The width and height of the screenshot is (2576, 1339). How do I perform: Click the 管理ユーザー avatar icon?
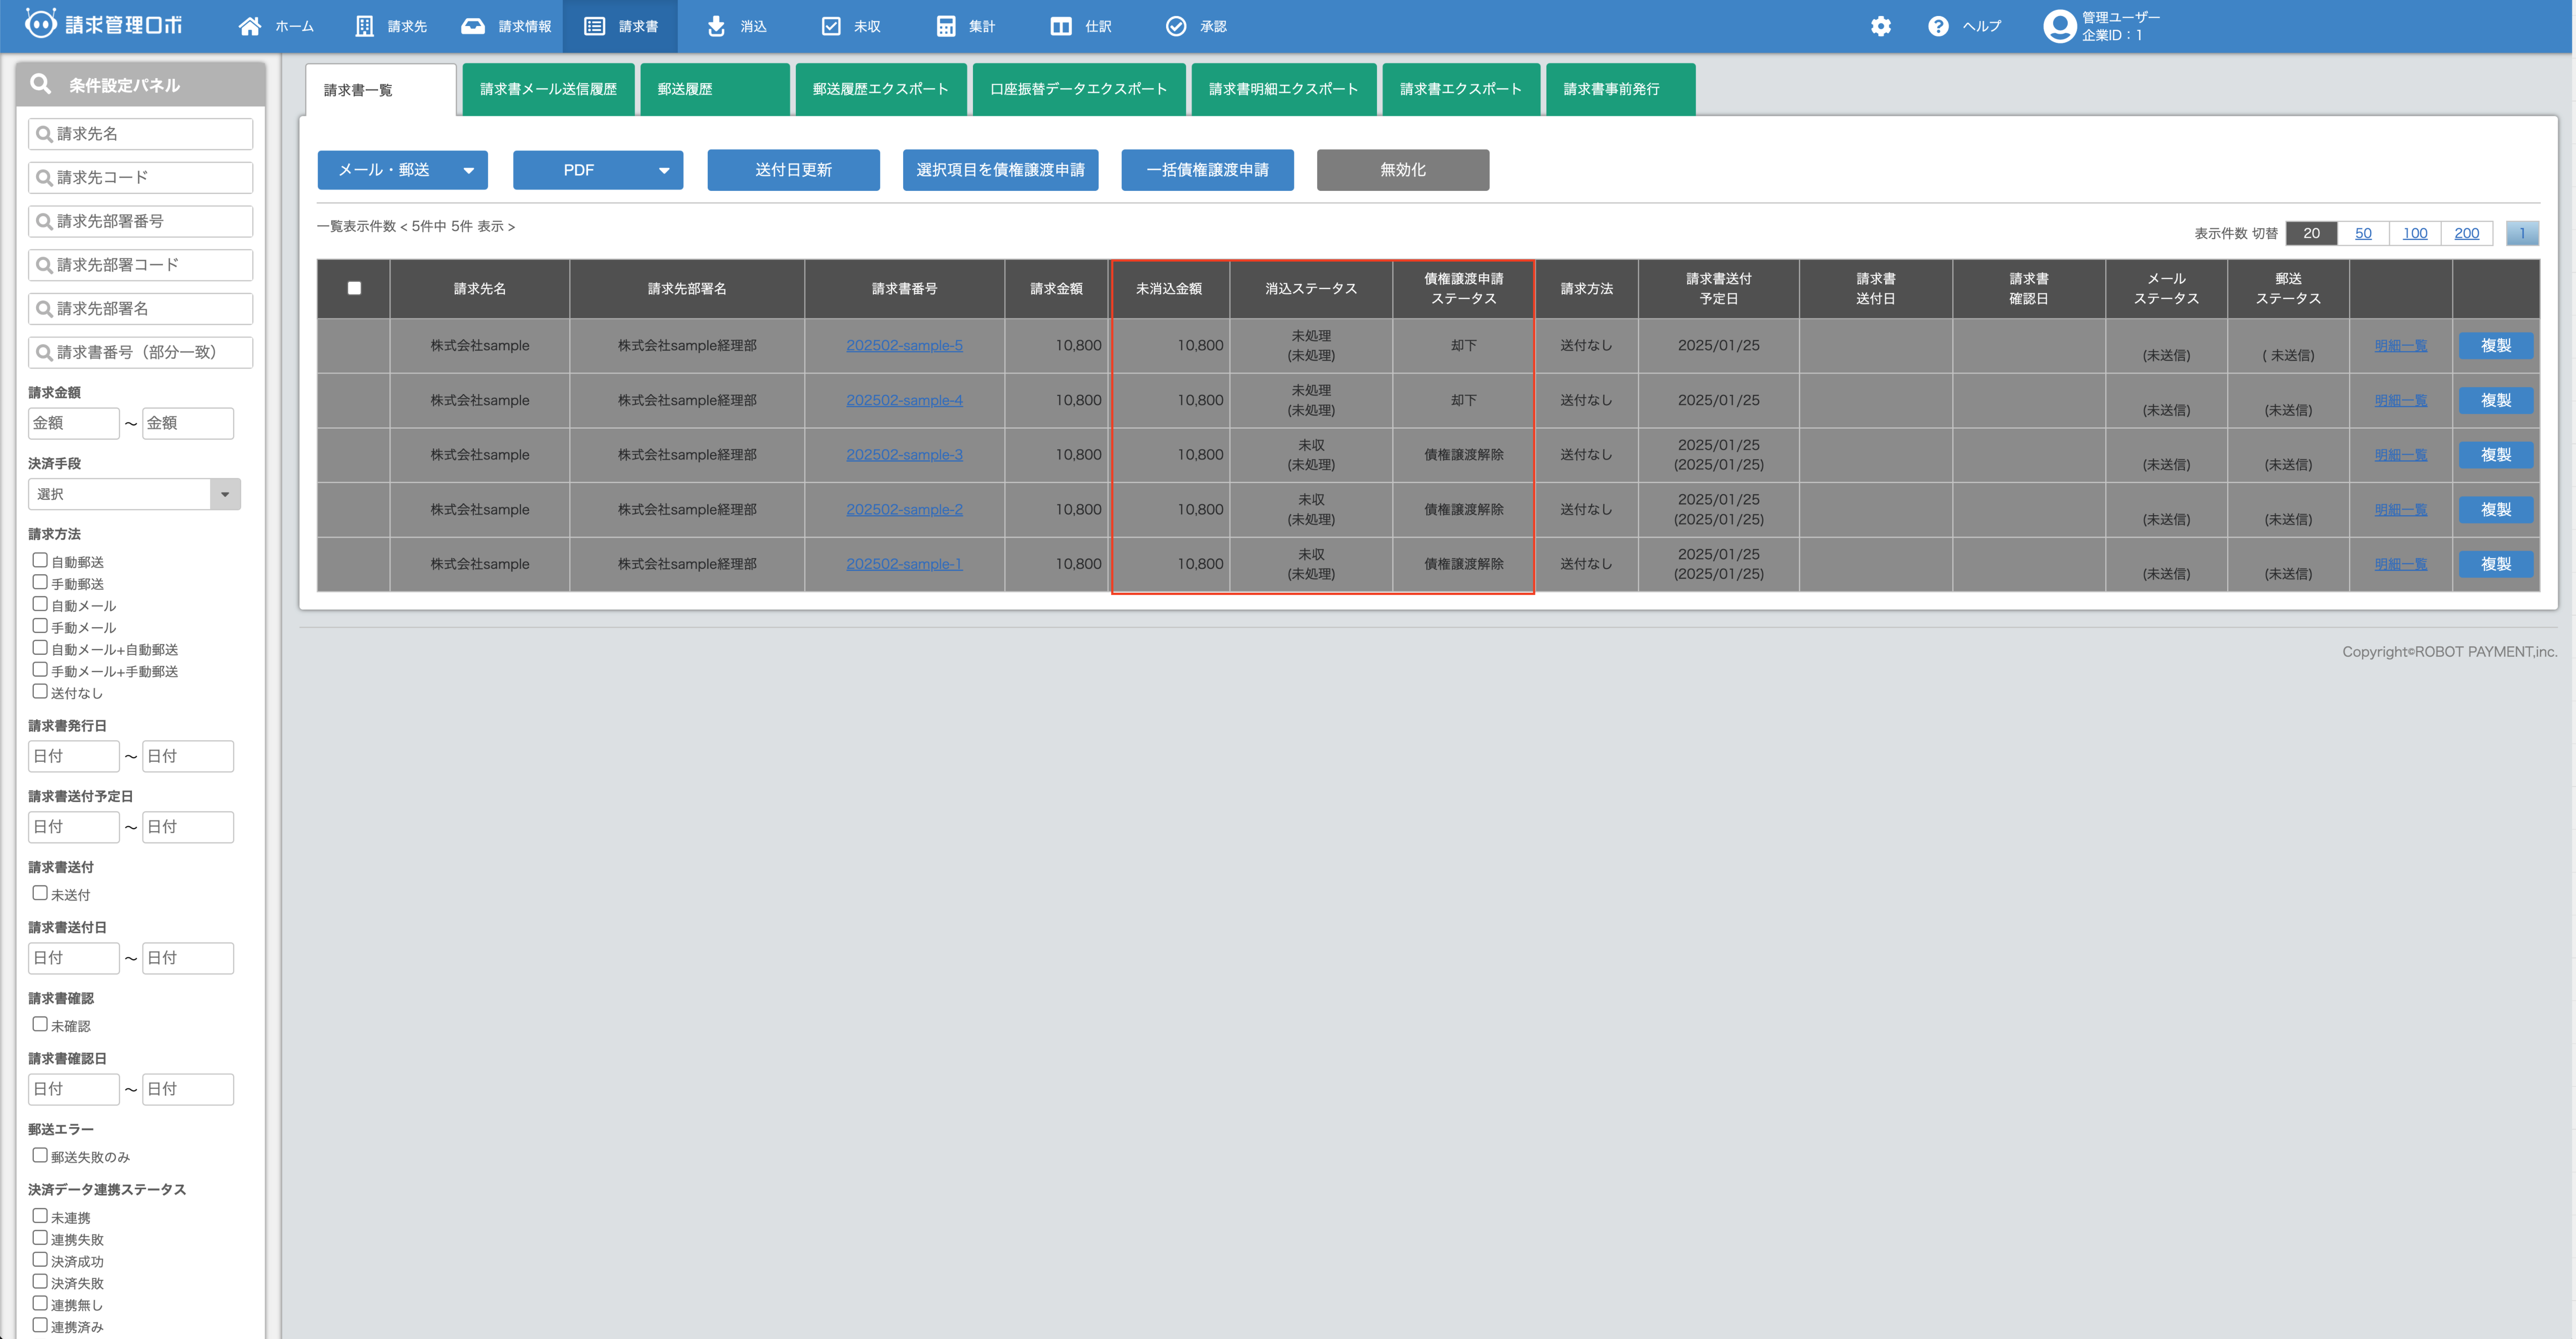[2059, 26]
